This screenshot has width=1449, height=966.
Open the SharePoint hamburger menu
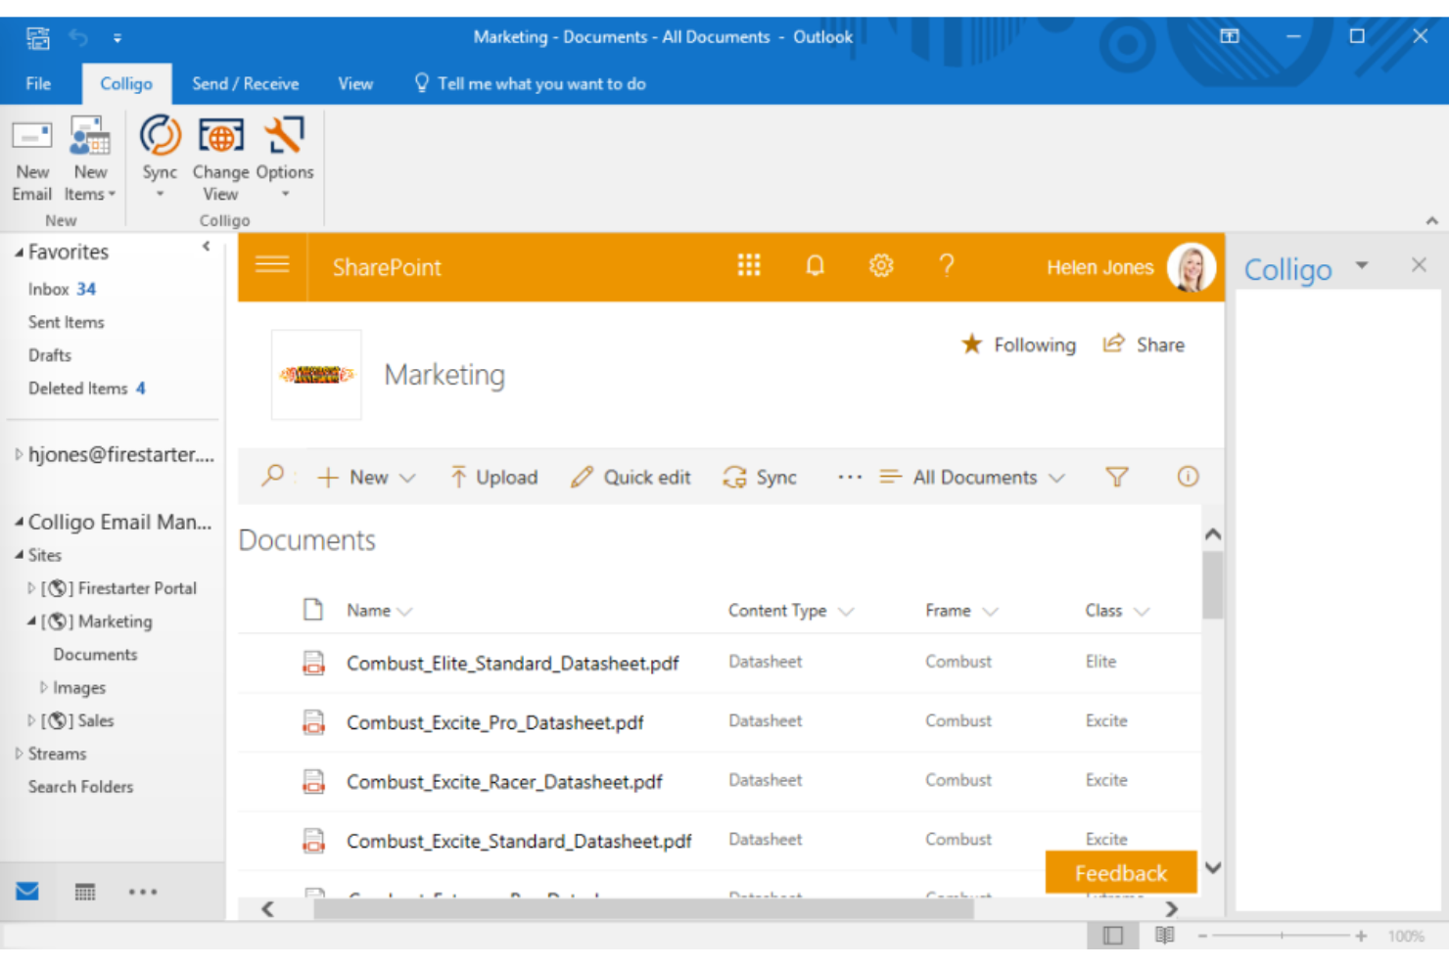272,265
